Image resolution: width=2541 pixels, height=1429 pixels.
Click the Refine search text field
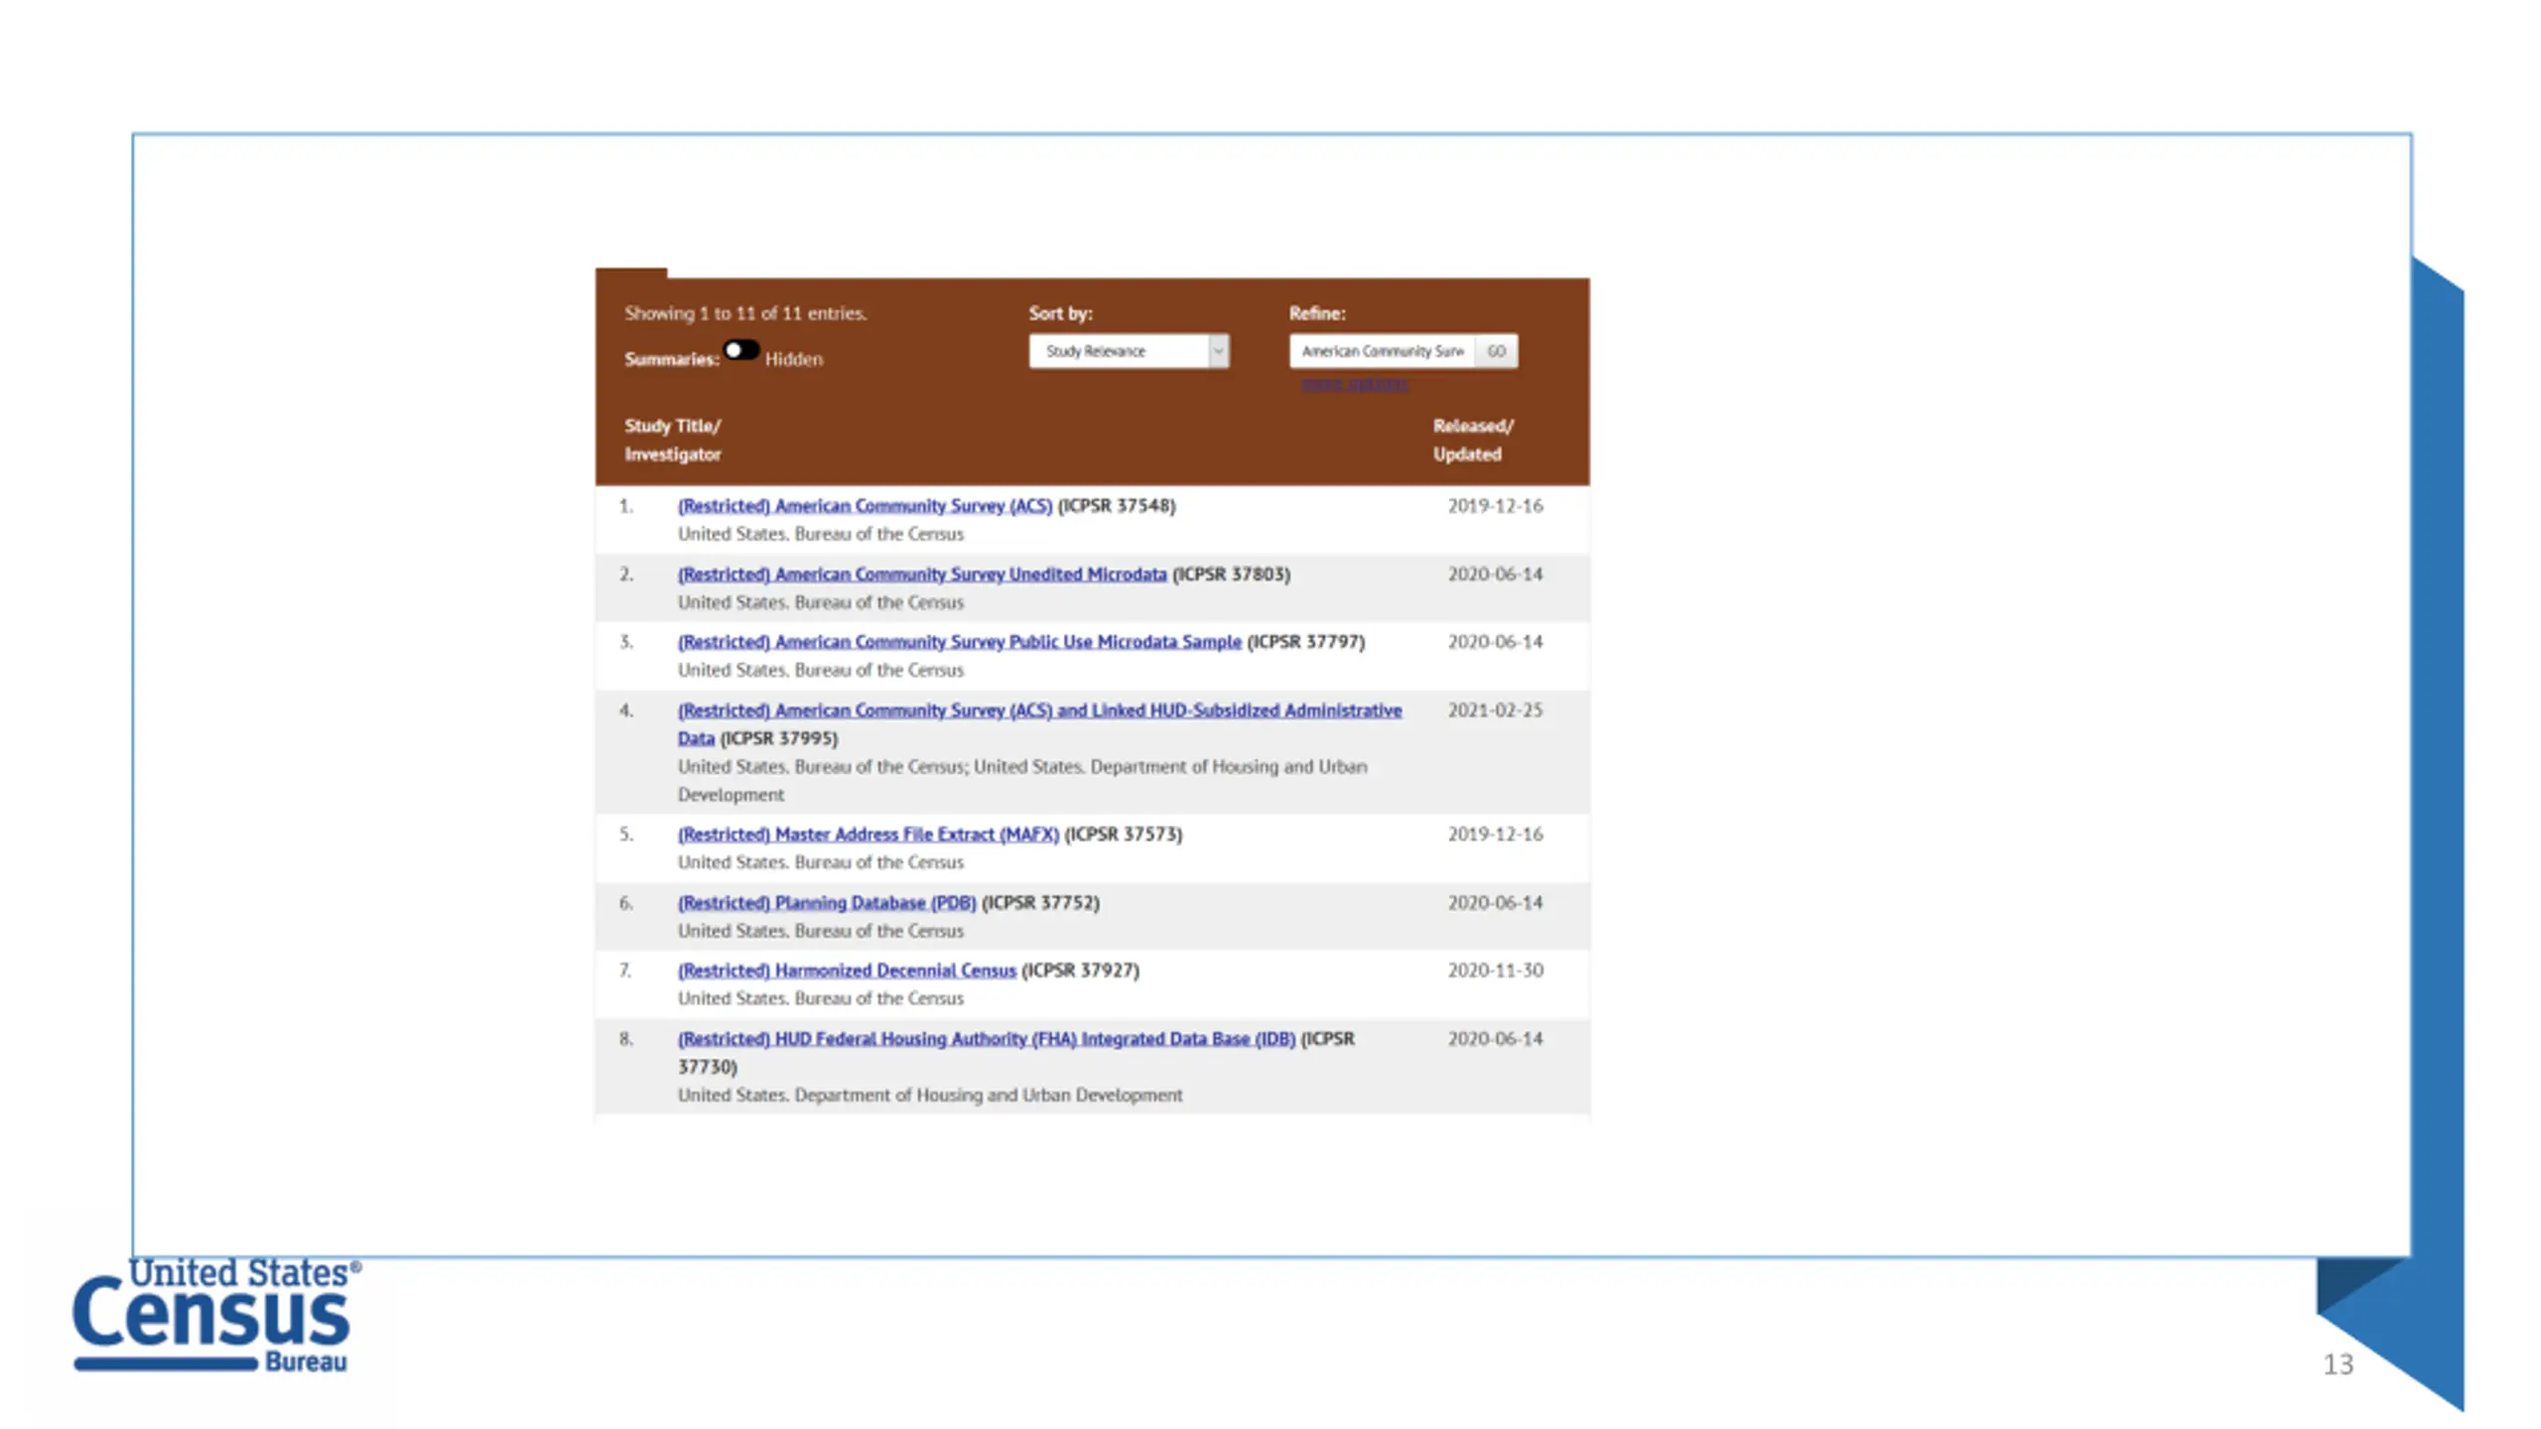[x=1382, y=351]
